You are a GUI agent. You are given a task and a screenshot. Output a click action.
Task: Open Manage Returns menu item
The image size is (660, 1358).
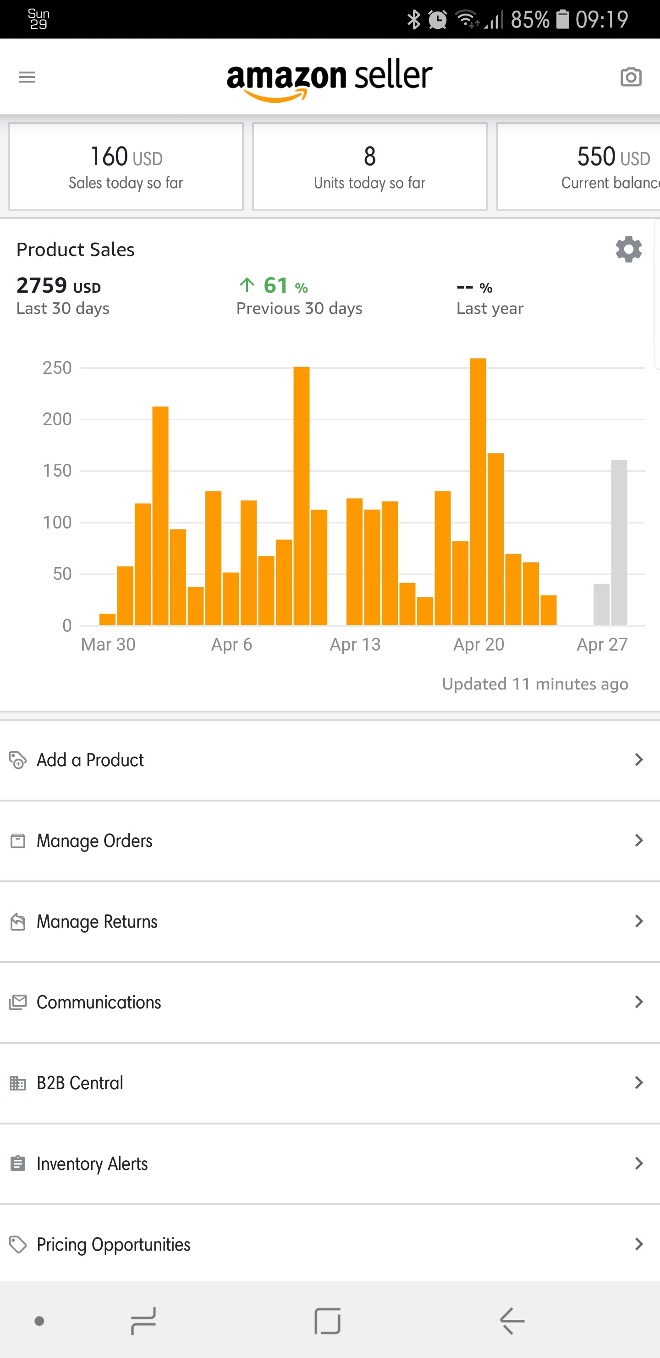coord(330,921)
